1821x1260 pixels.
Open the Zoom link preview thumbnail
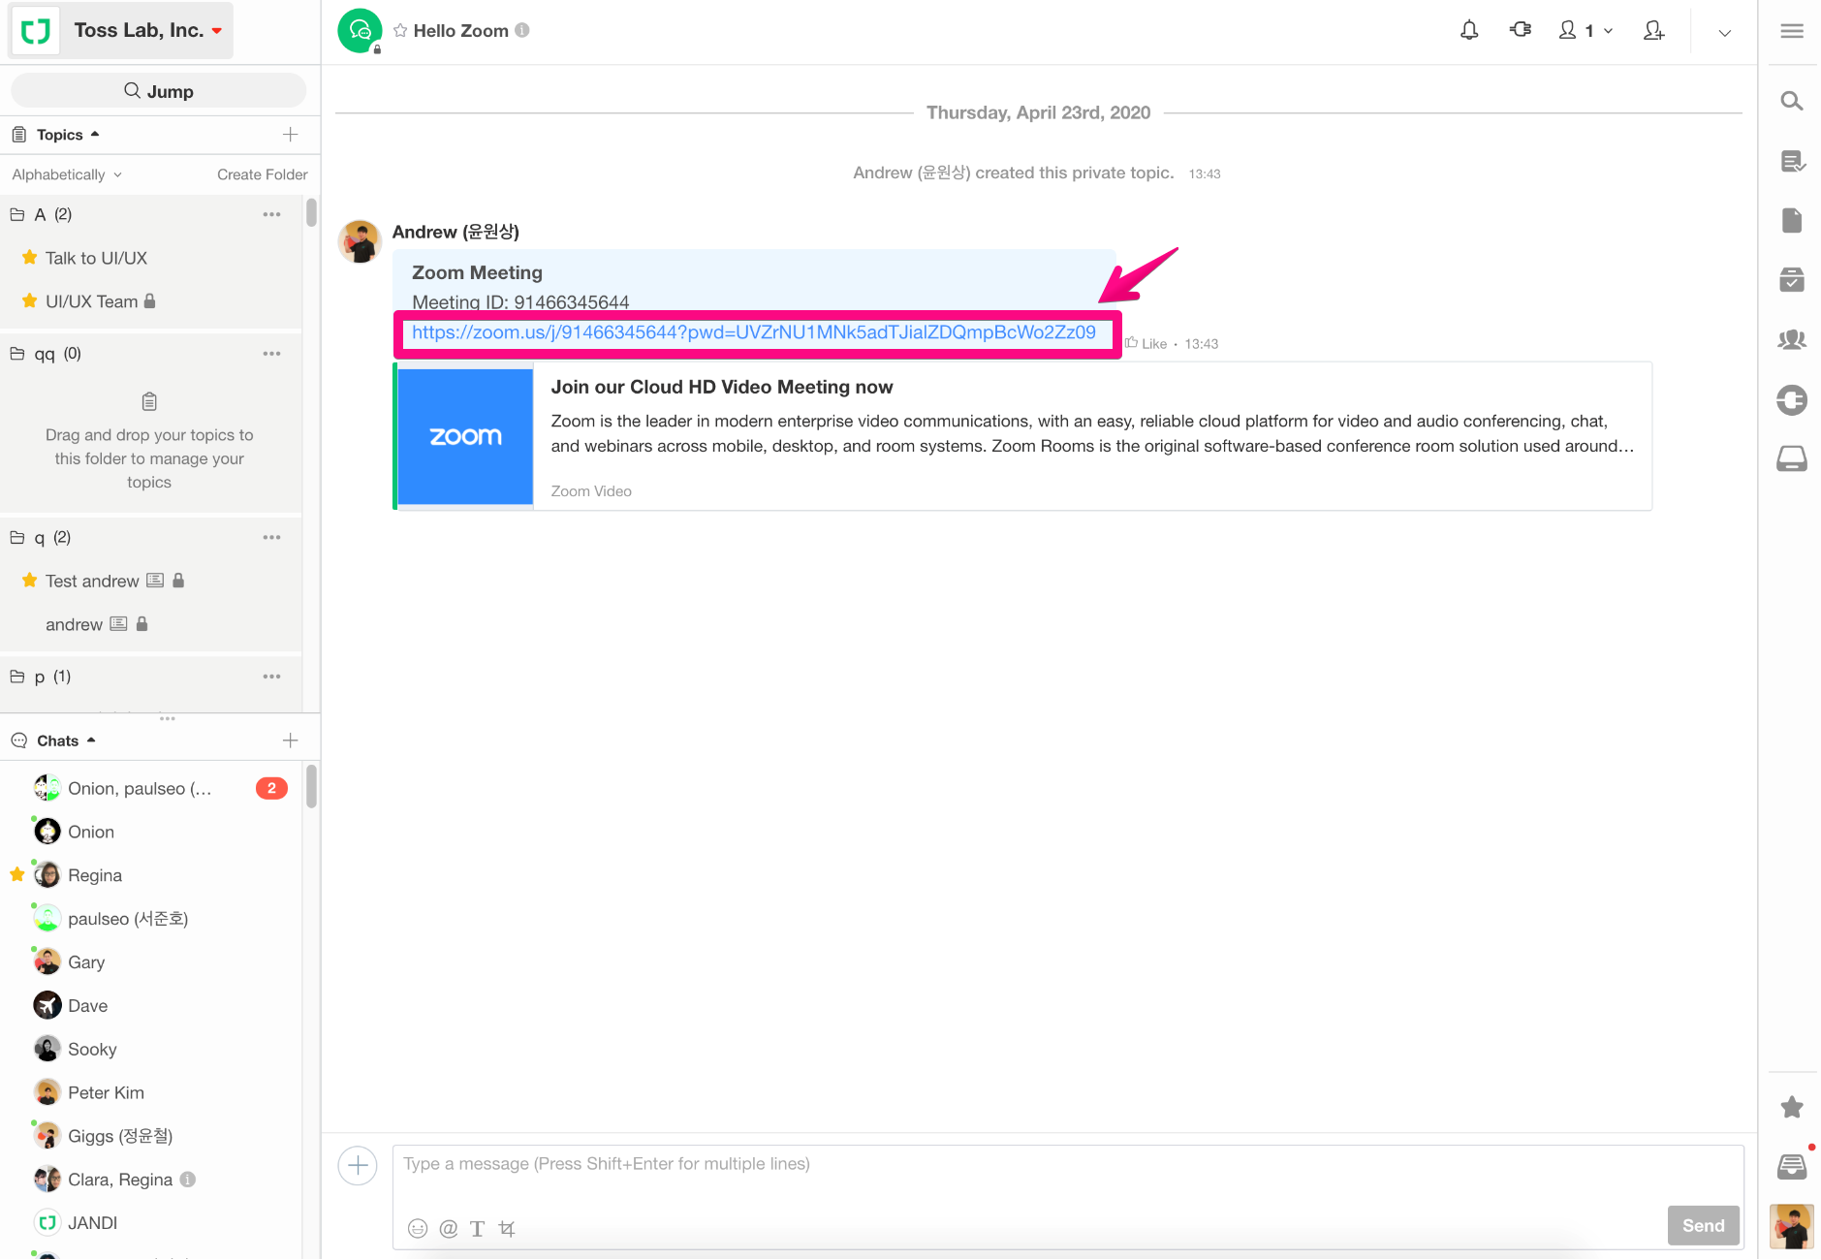[x=465, y=436]
